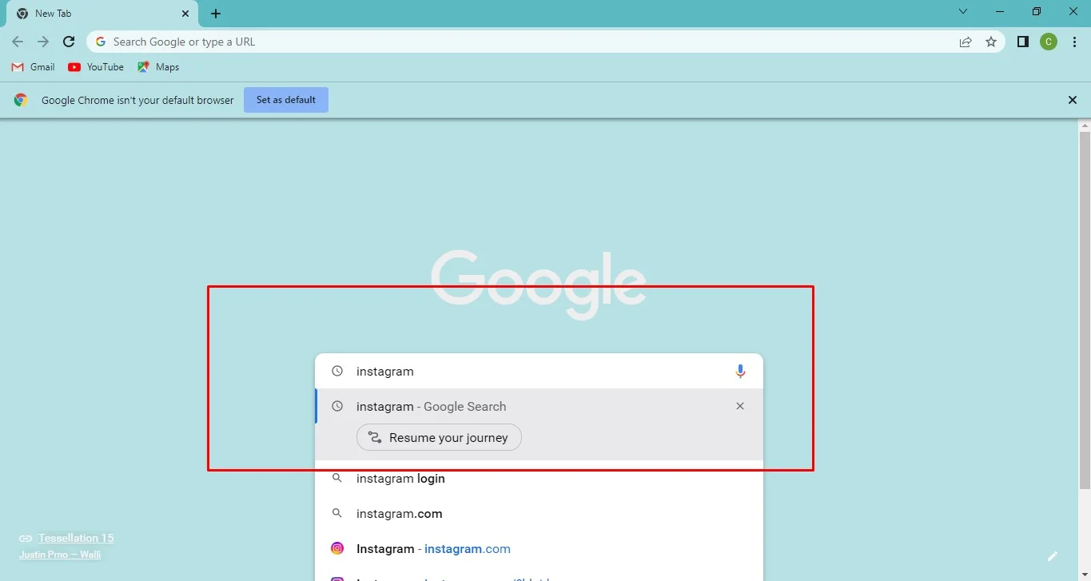Open the Gmail bookmark
The width and height of the screenshot is (1091, 581).
click(34, 67)
